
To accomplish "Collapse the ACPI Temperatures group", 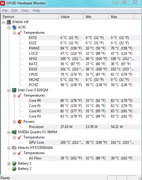I will point(14,33).
